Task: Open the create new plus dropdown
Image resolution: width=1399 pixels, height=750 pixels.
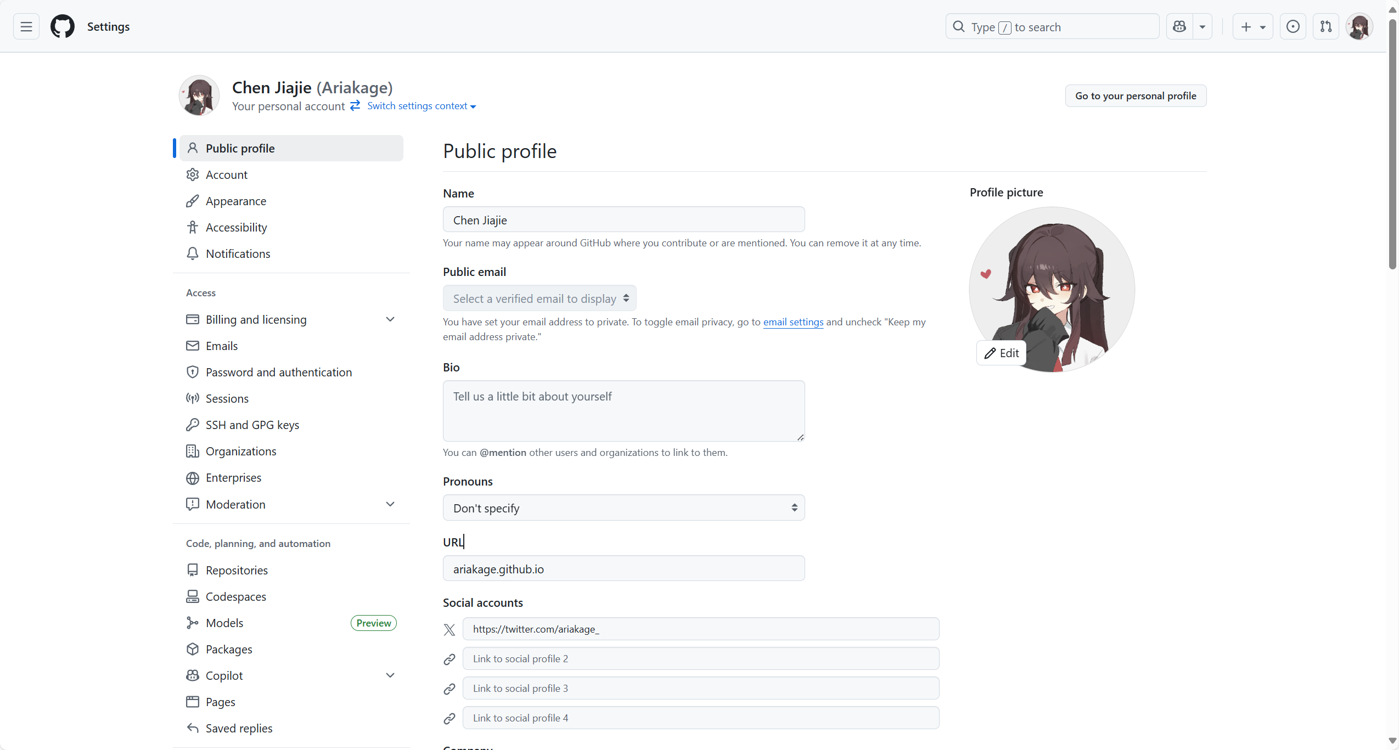Action: coord(1252,26)
